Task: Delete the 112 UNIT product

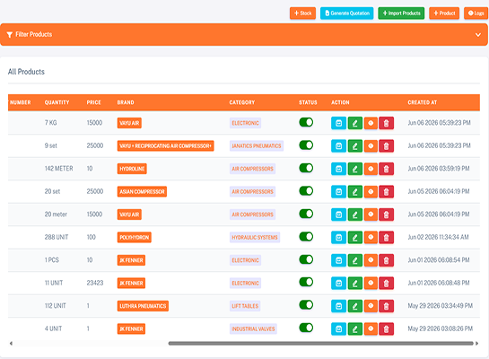Action: click(x=387, y=306)
